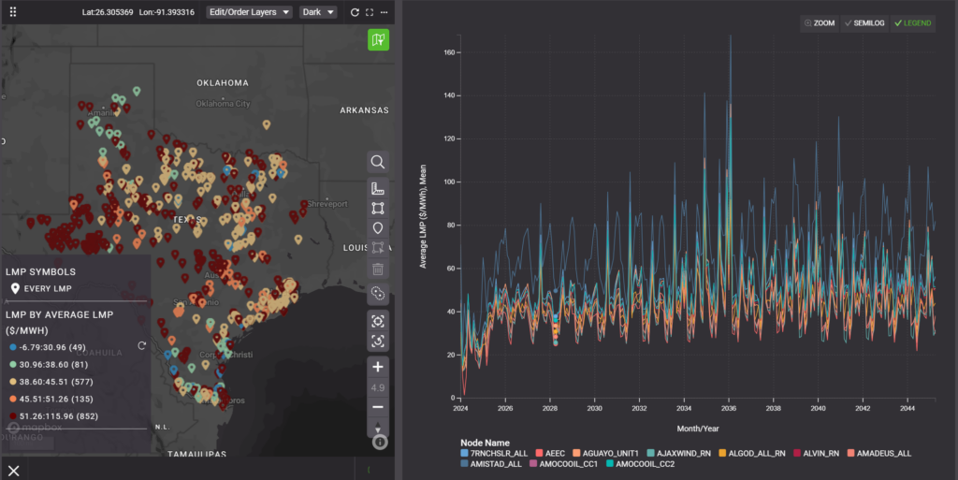Click the map search magnifier icon
Image resolution: width=958 pixels, height=480 pixels.
(x=378, y=162)
